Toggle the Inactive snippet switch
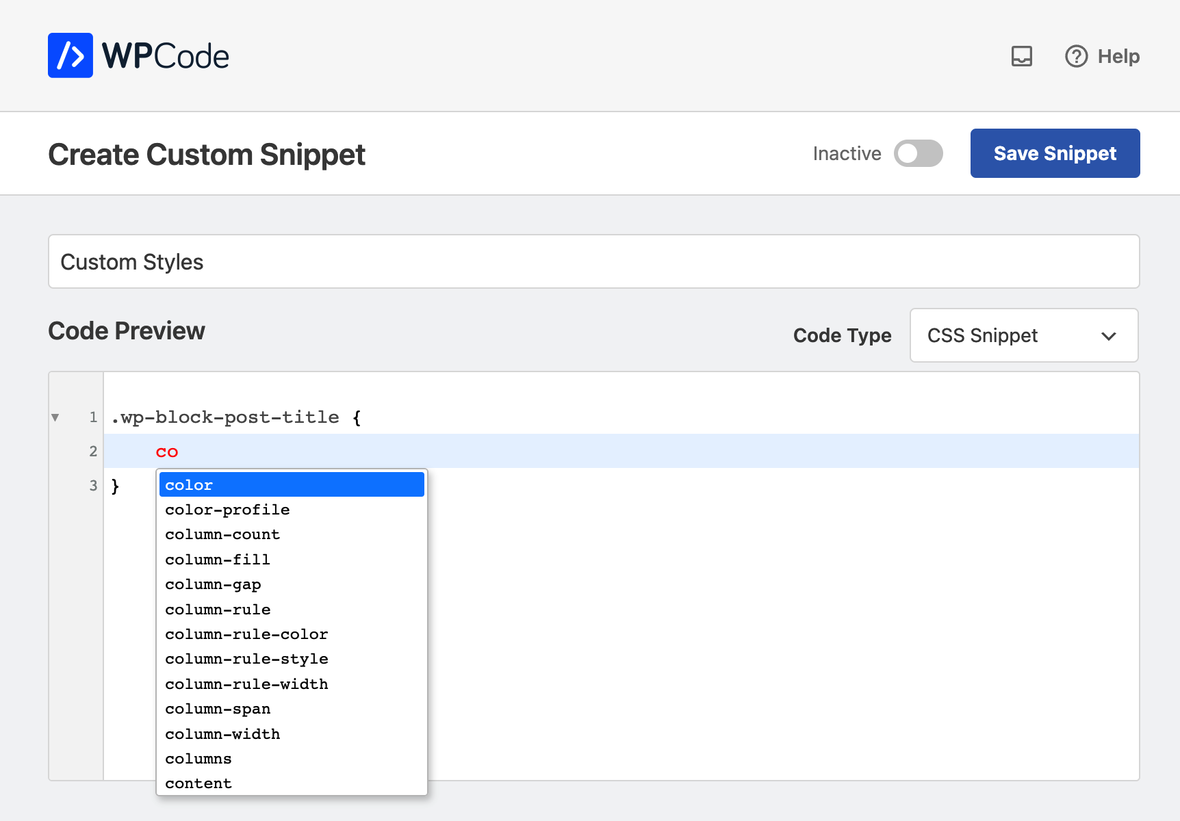This screenshot has height=821, width=1180. point(918,153)
